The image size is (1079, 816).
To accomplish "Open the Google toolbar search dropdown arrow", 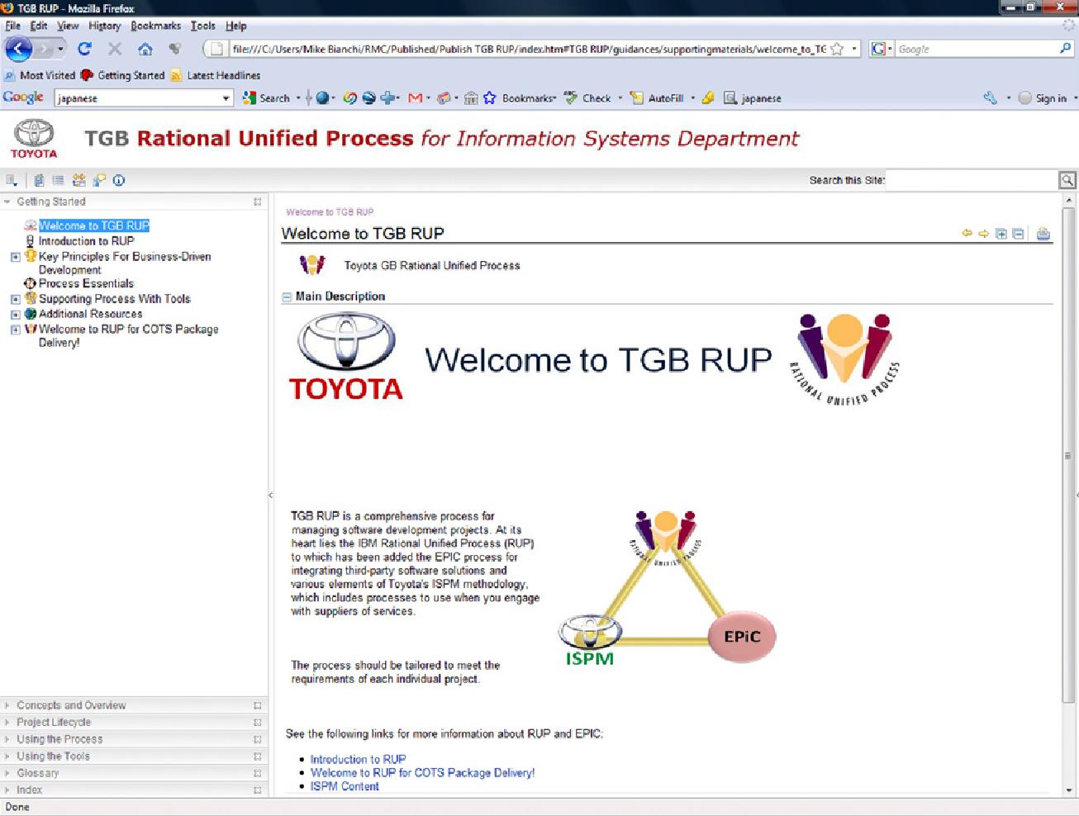I will (x=226, y=98).
